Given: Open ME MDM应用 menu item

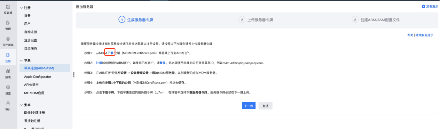Looking at the screenshot, I should pyautogui.click(x=34, y=93).
